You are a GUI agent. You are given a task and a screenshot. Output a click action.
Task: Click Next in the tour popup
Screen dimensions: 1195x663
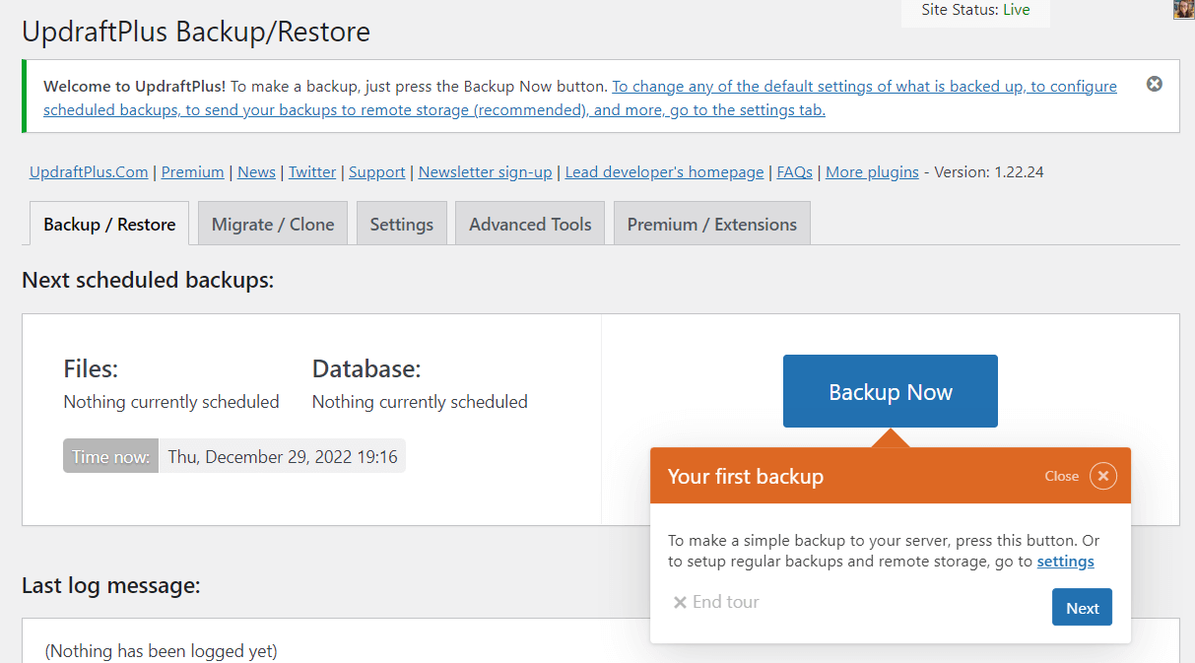[1081, 607]
